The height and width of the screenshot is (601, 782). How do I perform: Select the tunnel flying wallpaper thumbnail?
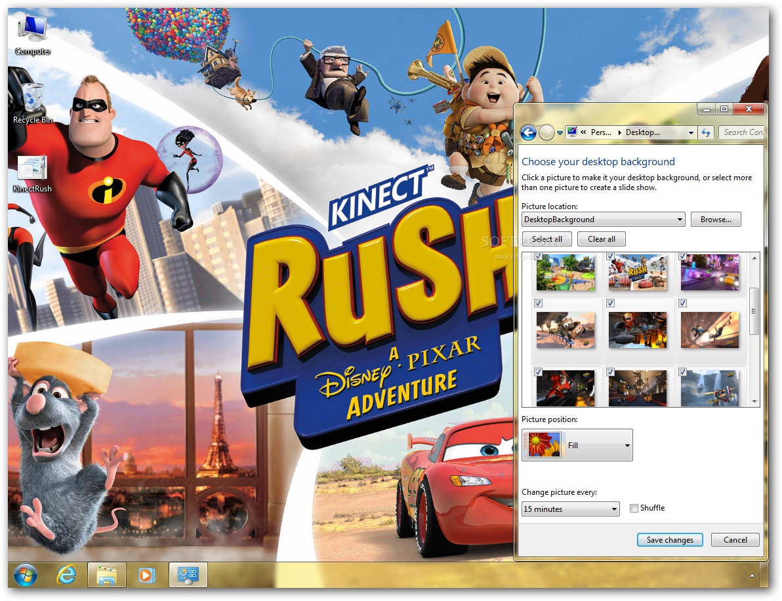pos(710,330)
